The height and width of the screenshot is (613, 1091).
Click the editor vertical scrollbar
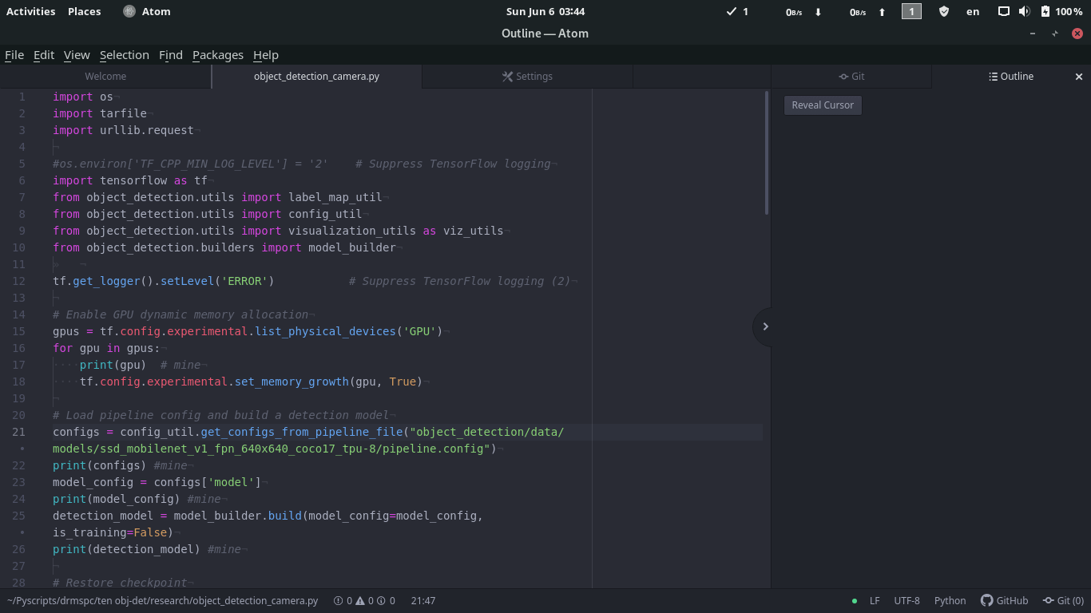(x=767, y=152)
